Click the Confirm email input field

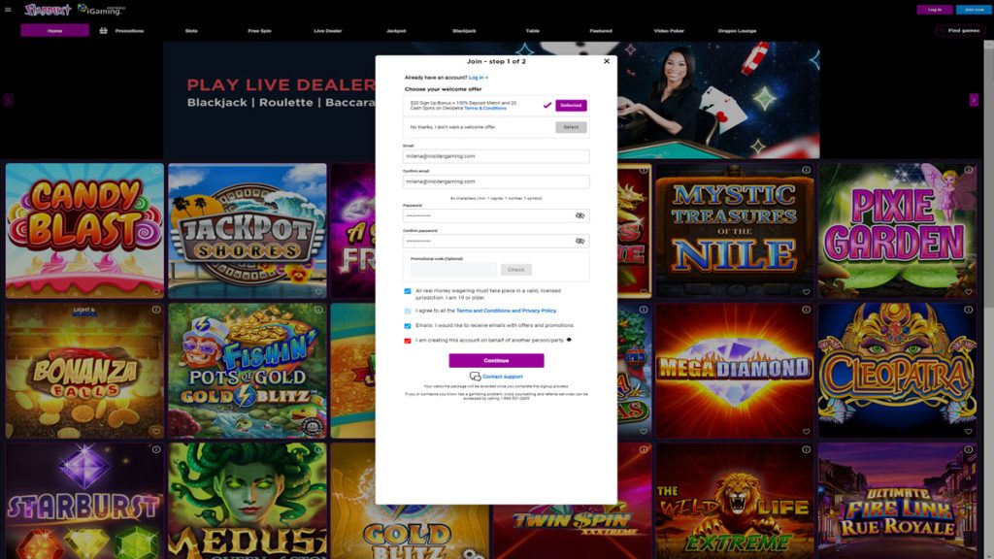(x=496, y=181)
